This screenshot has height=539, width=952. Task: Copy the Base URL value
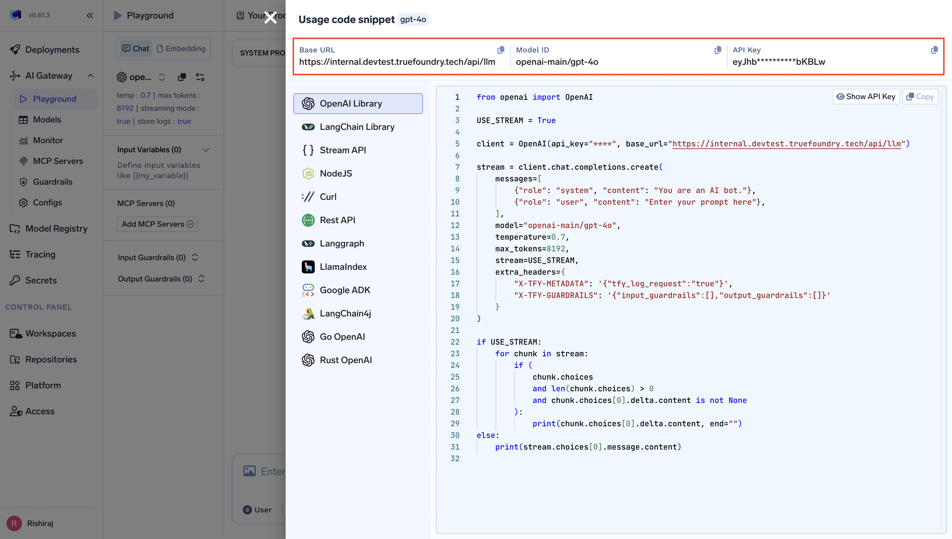click(x=501, y=50)
